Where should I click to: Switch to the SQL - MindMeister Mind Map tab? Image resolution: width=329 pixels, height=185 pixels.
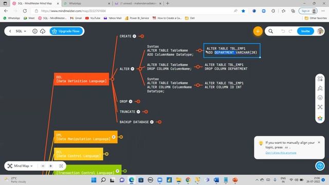pyautogui.click(x=35, y=4)
